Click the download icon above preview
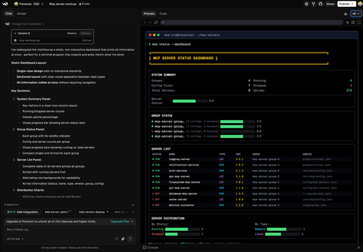The height and width of the screenshot is (252, 363). pos(345,14)
